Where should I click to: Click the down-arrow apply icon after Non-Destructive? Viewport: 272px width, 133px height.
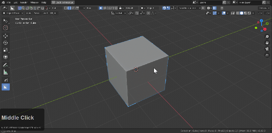(x=203, y=8)
